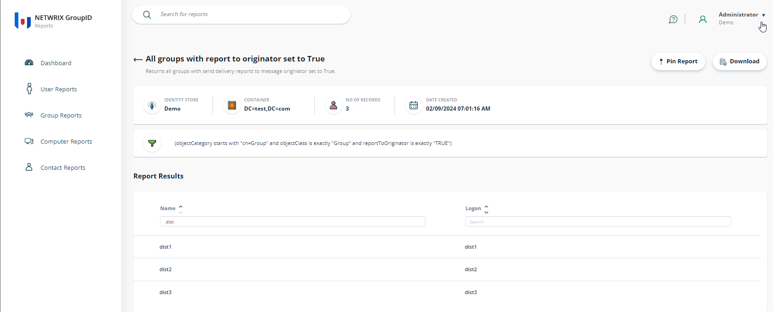Open the Dashboard page
Screen dimensions: 773x312
[x=56, y=63]
